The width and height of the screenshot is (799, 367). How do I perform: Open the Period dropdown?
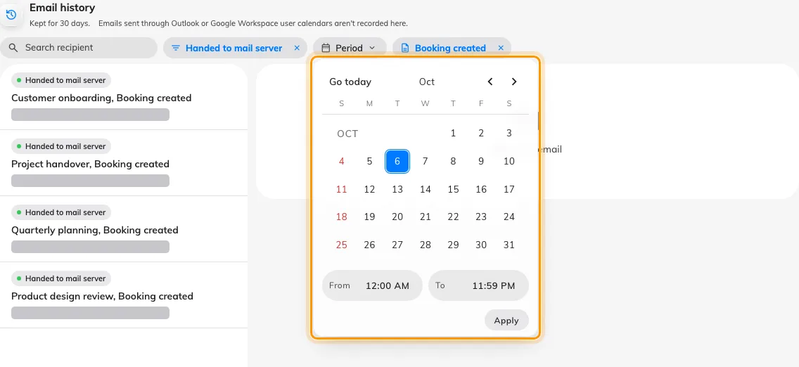click(350, 48)
